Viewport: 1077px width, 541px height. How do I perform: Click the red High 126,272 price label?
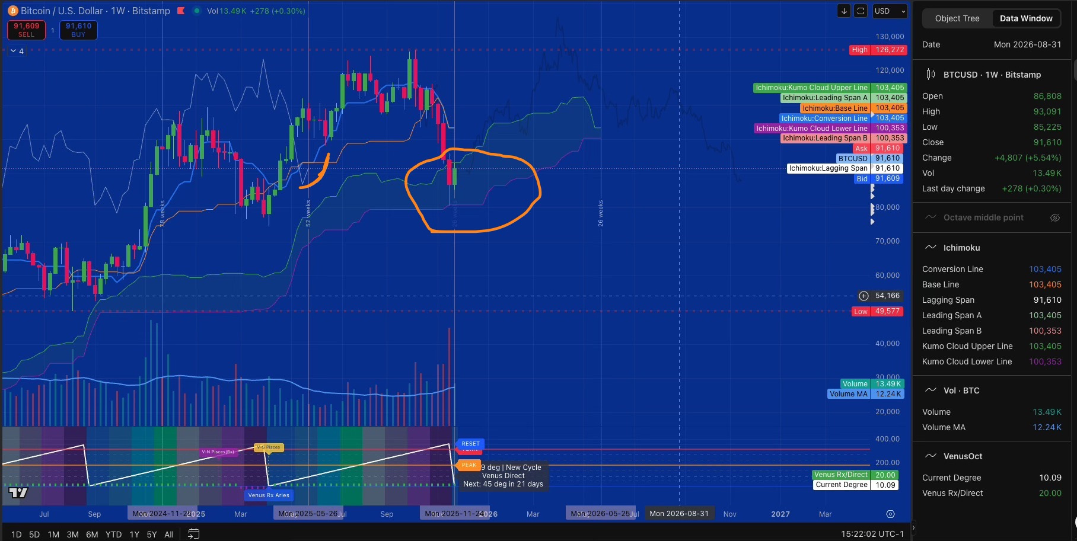877,50
